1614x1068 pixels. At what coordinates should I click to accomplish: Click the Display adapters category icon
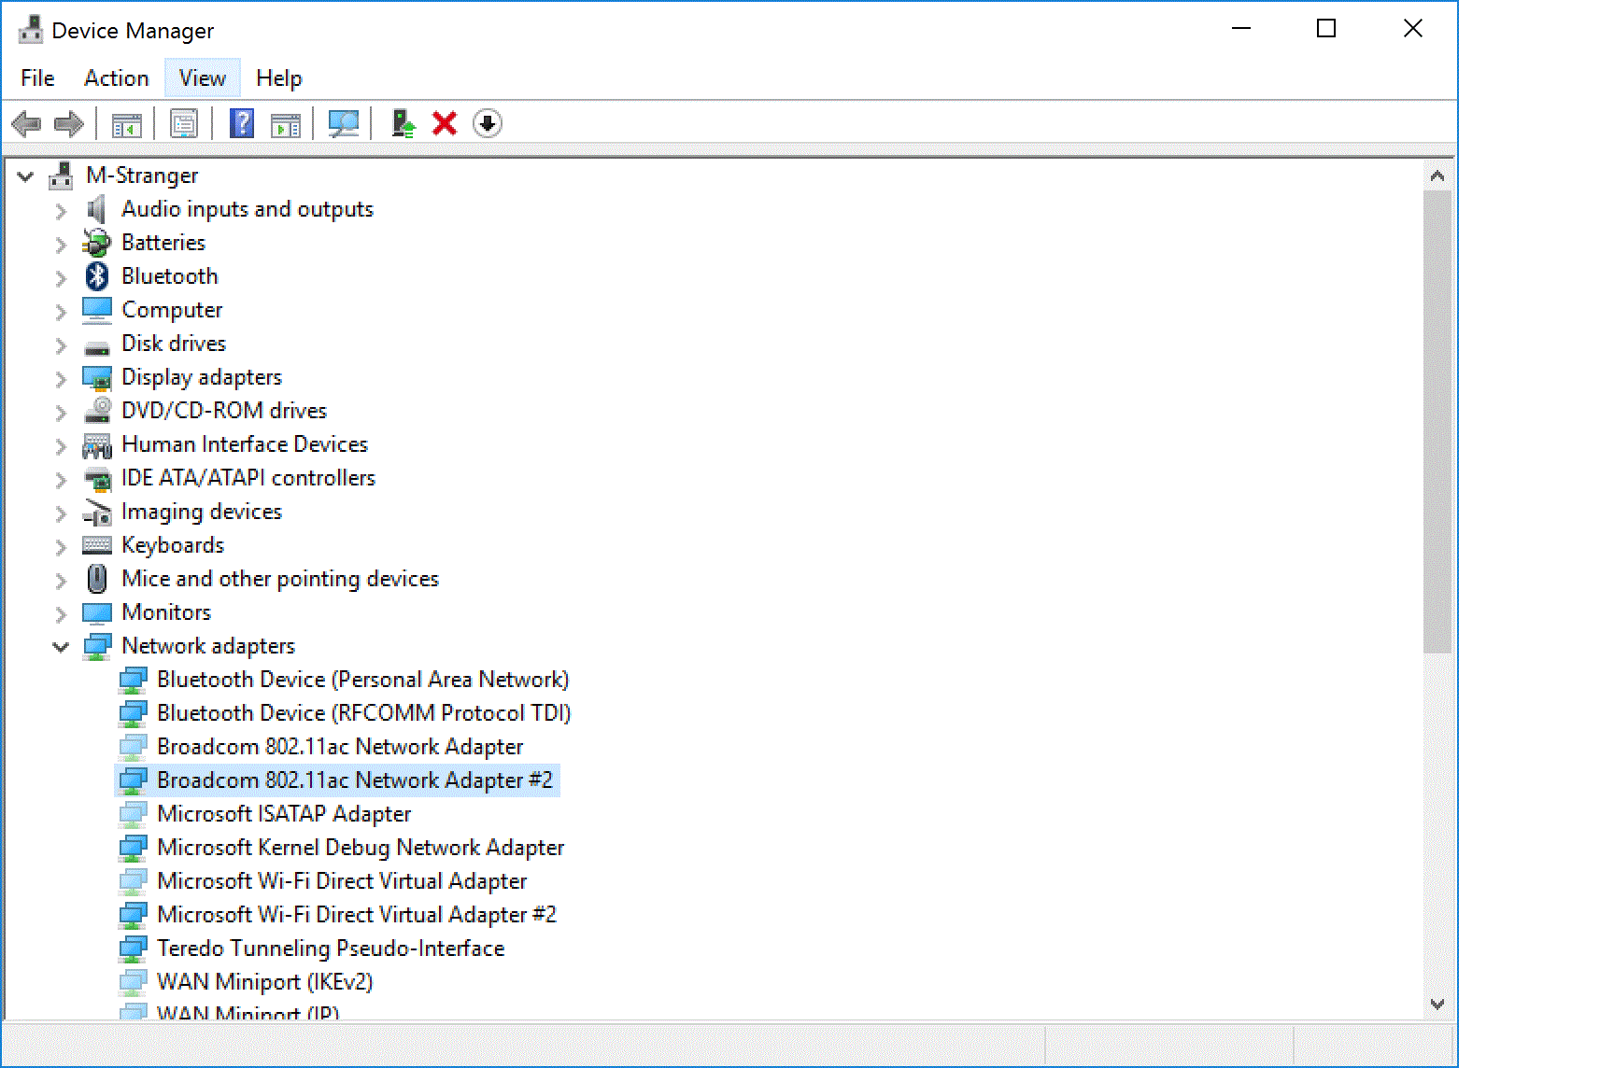click(x=97, y=377)
